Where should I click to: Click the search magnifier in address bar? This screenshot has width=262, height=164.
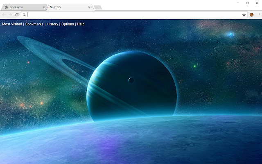tap(24, 15)
